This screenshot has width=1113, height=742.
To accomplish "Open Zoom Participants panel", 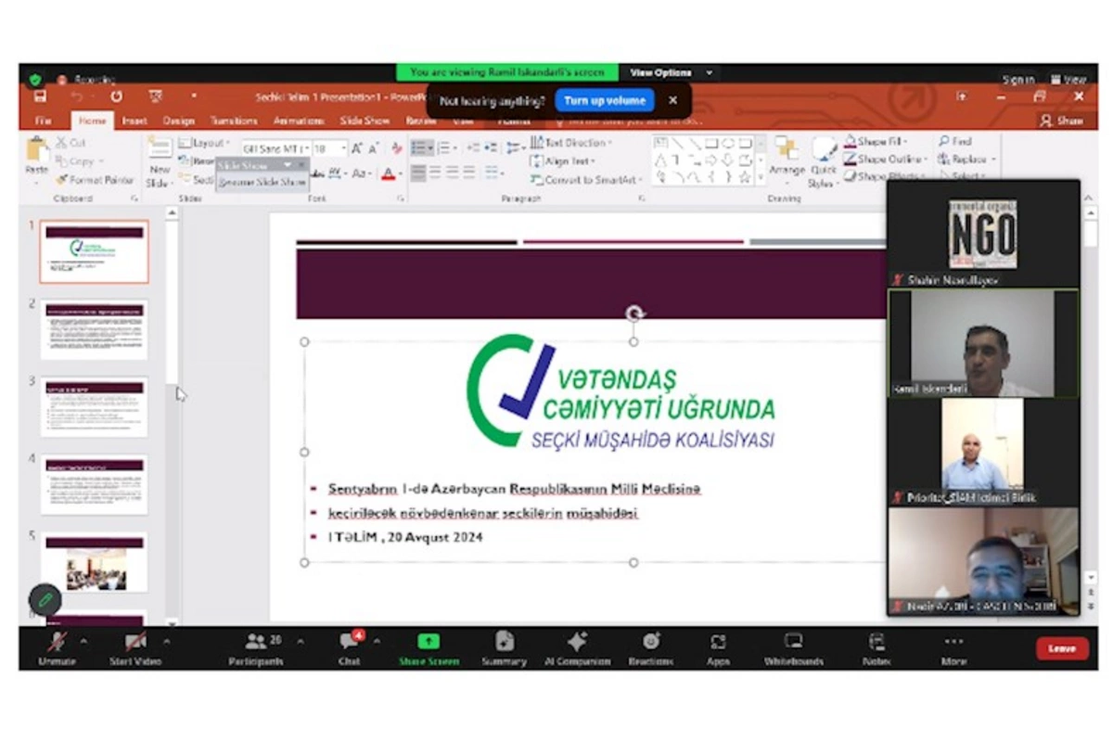I will click(x=255, y=647).
